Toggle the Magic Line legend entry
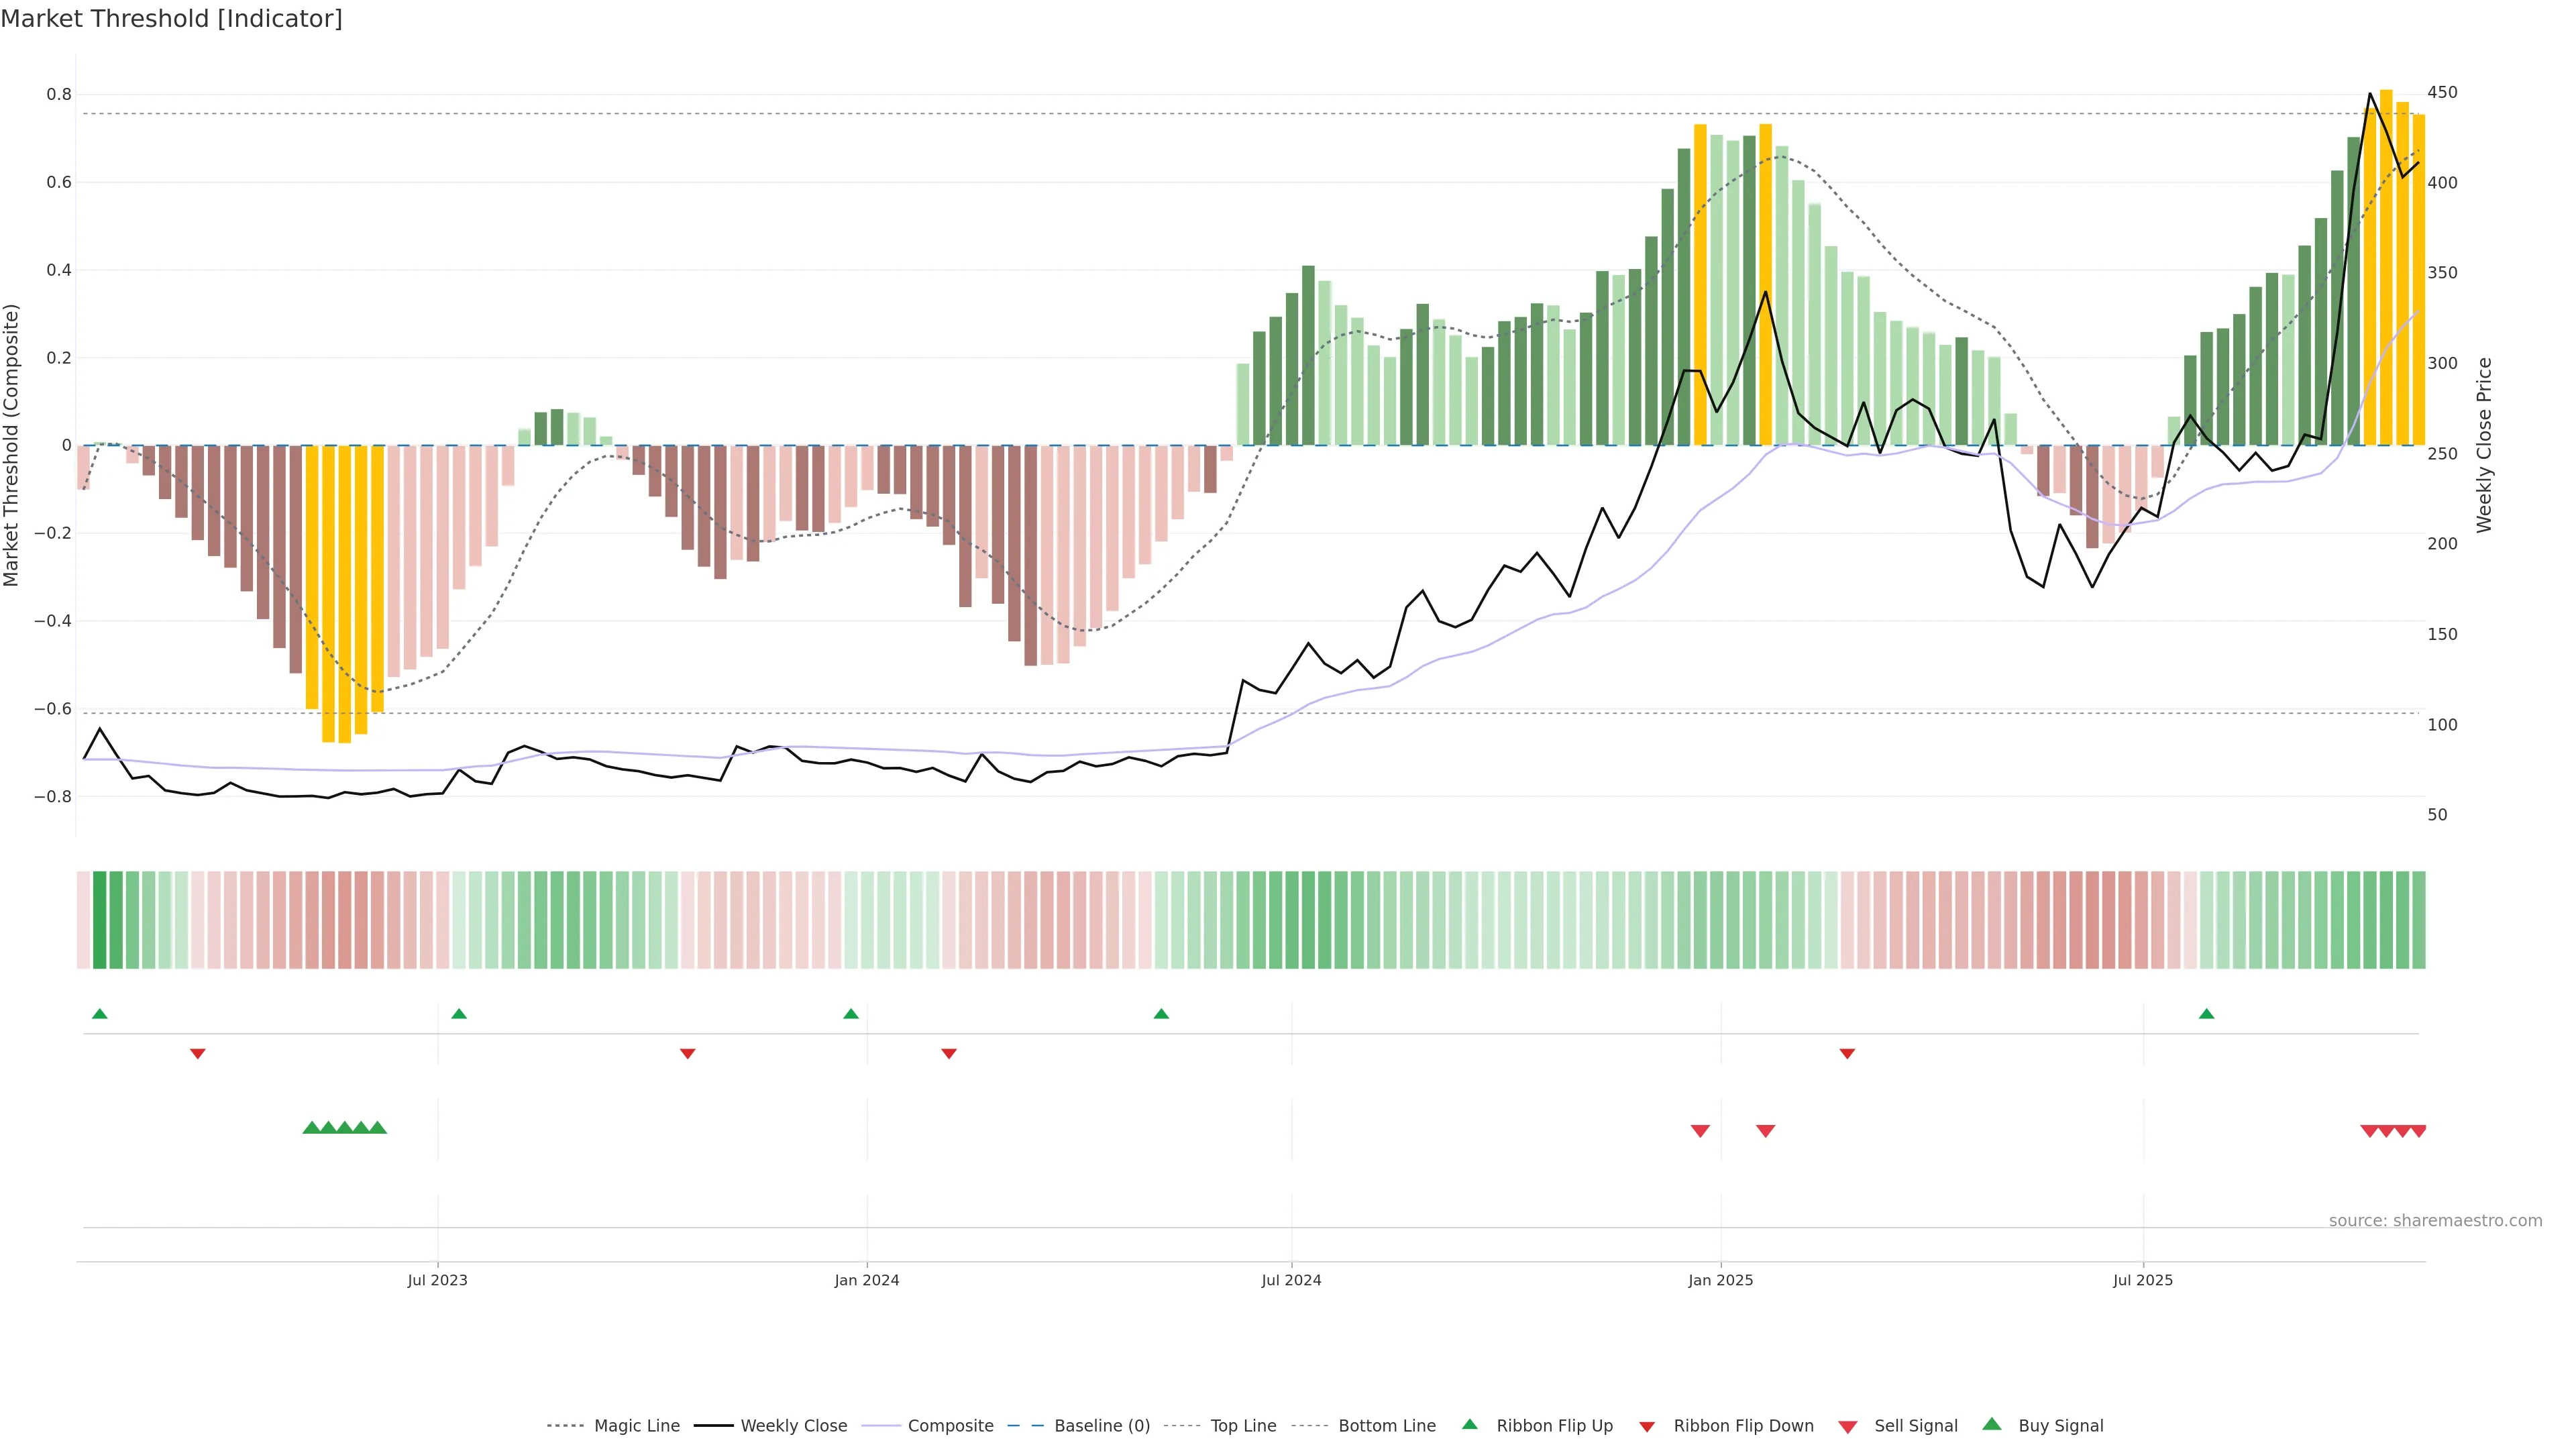Screen dimensions: 2576x1449 coord(636,1426)
